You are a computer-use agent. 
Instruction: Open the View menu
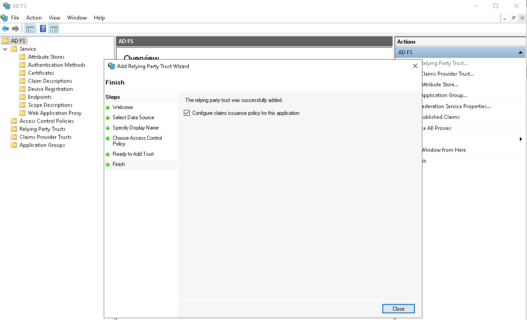click(54, 18)
